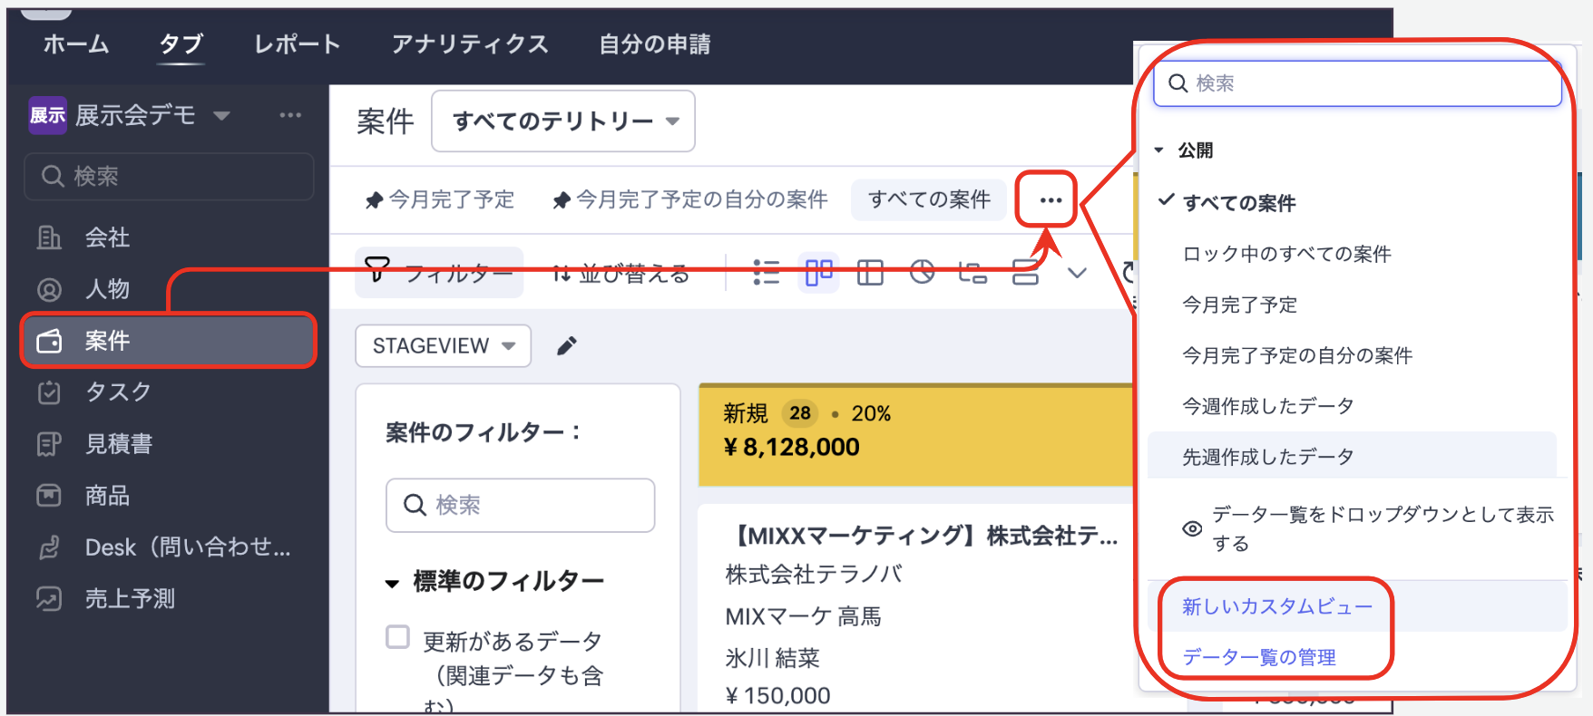This screenshot has width=1593, height=716.
Task: Click the 並び替える sort button
Action: pos(622,272)
